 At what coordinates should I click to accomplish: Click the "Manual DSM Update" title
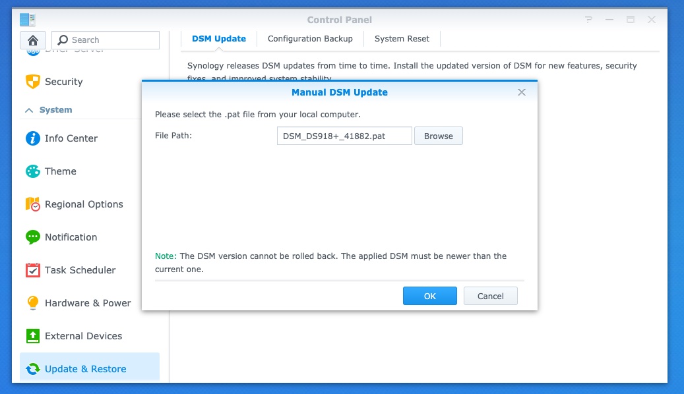pyautogui.click(x=340, y=92)
